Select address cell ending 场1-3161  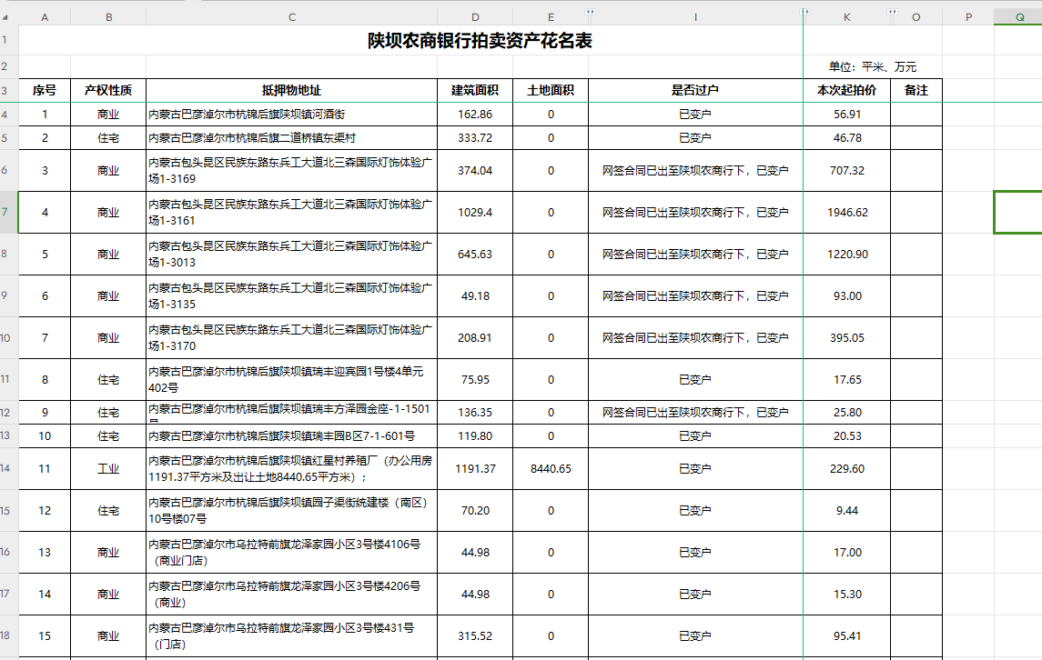coord(292,212)
